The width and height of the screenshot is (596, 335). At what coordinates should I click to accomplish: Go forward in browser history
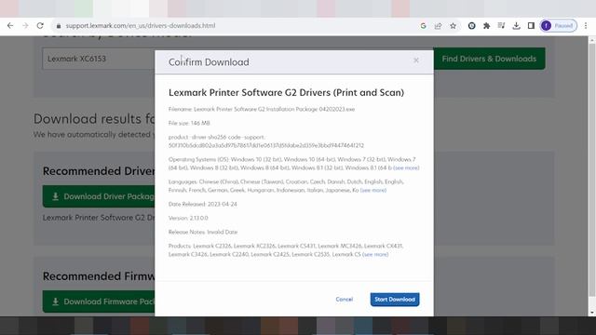click(x=25, y=25)
